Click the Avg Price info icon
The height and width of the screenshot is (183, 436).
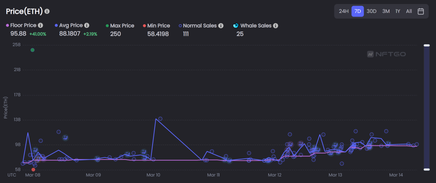click(x=87, y=25)
